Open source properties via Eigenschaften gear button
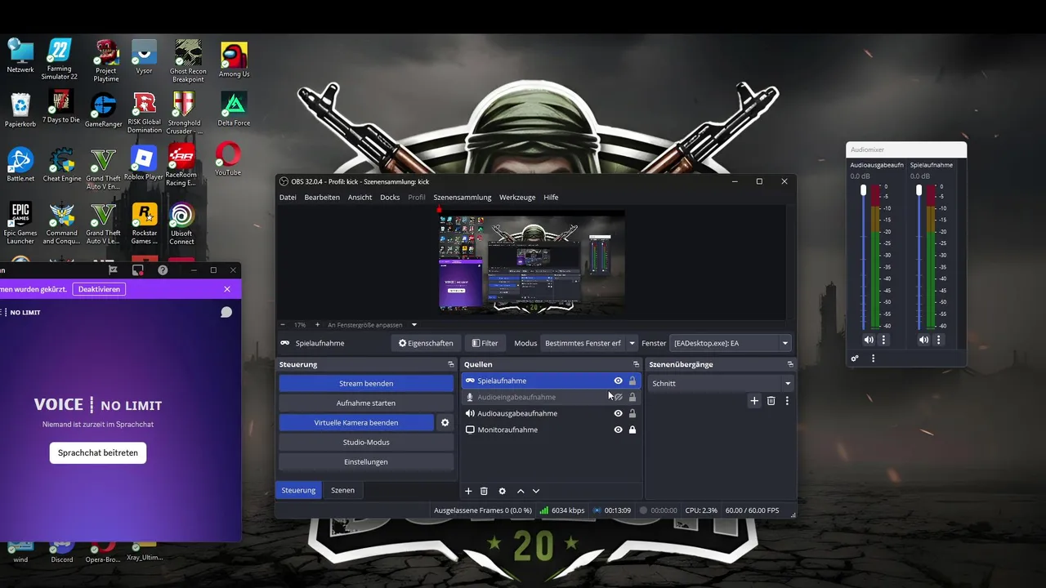This screenshot has height=588, width=1046. tap(426, 343)
